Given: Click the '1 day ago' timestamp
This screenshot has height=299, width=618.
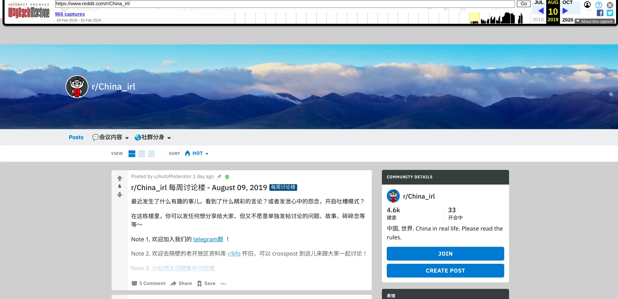Looking at the screenshot, I should point(203,176).
